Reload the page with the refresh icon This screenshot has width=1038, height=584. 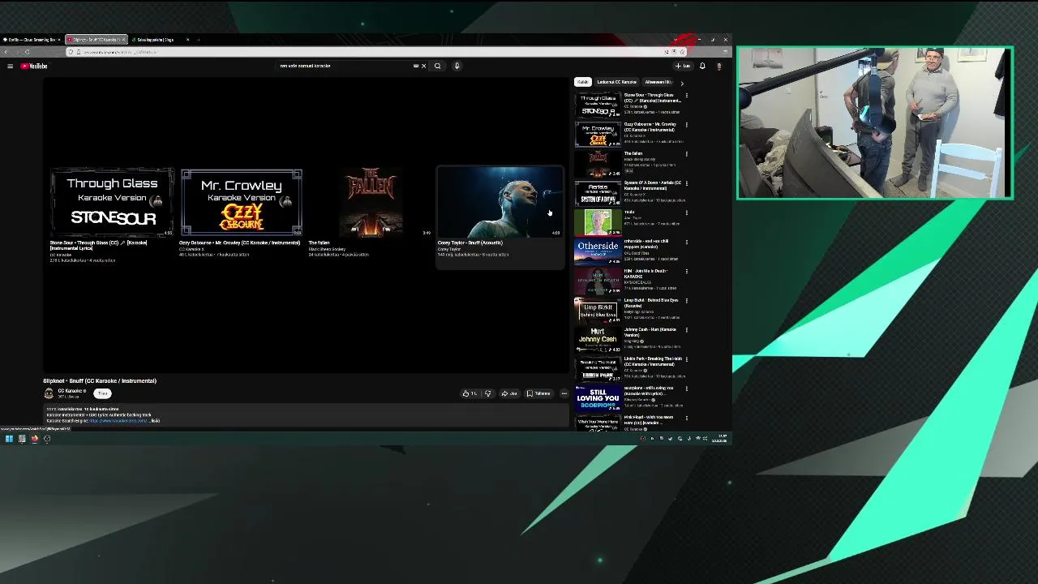point(28,52)
